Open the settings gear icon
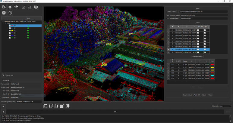Viewport: 233px width, 123px height. click(x=4, y=13)
